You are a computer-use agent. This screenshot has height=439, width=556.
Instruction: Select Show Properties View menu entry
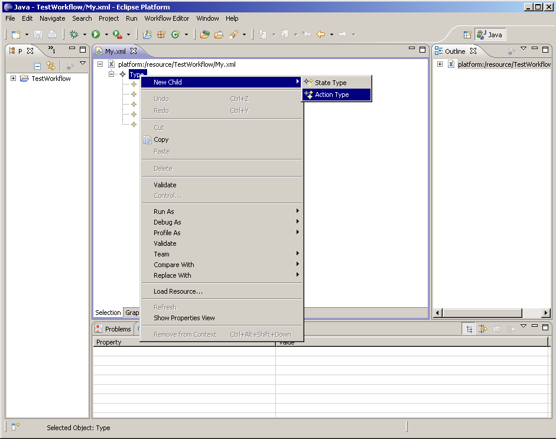184,318
